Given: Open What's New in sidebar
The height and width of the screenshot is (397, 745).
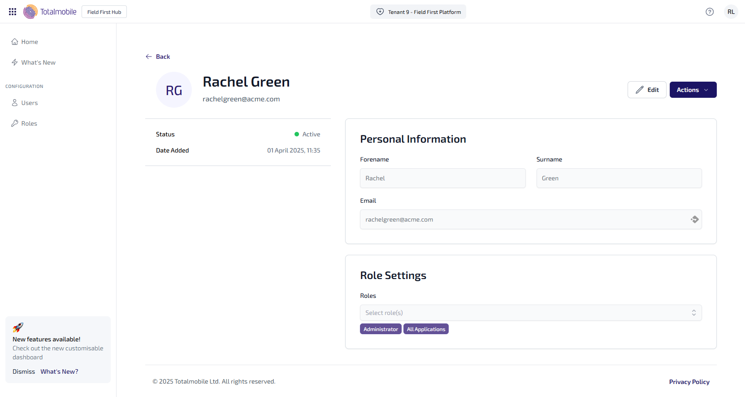Looking at the screenshot, I should pos(38,62).
